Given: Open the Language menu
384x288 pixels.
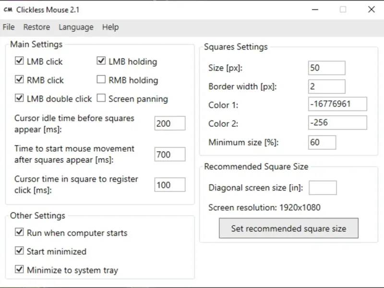Looking at the screenshot, I should point(76,27).
